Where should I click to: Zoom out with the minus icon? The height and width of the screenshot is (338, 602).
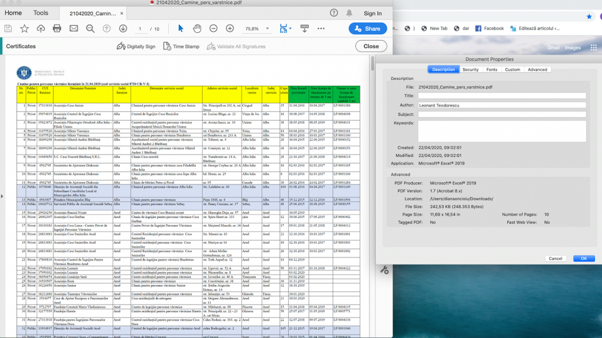[213, 28]
